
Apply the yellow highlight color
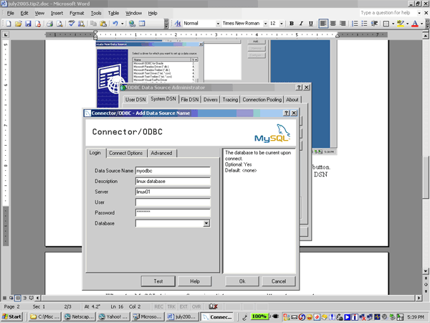coord(401,24)
